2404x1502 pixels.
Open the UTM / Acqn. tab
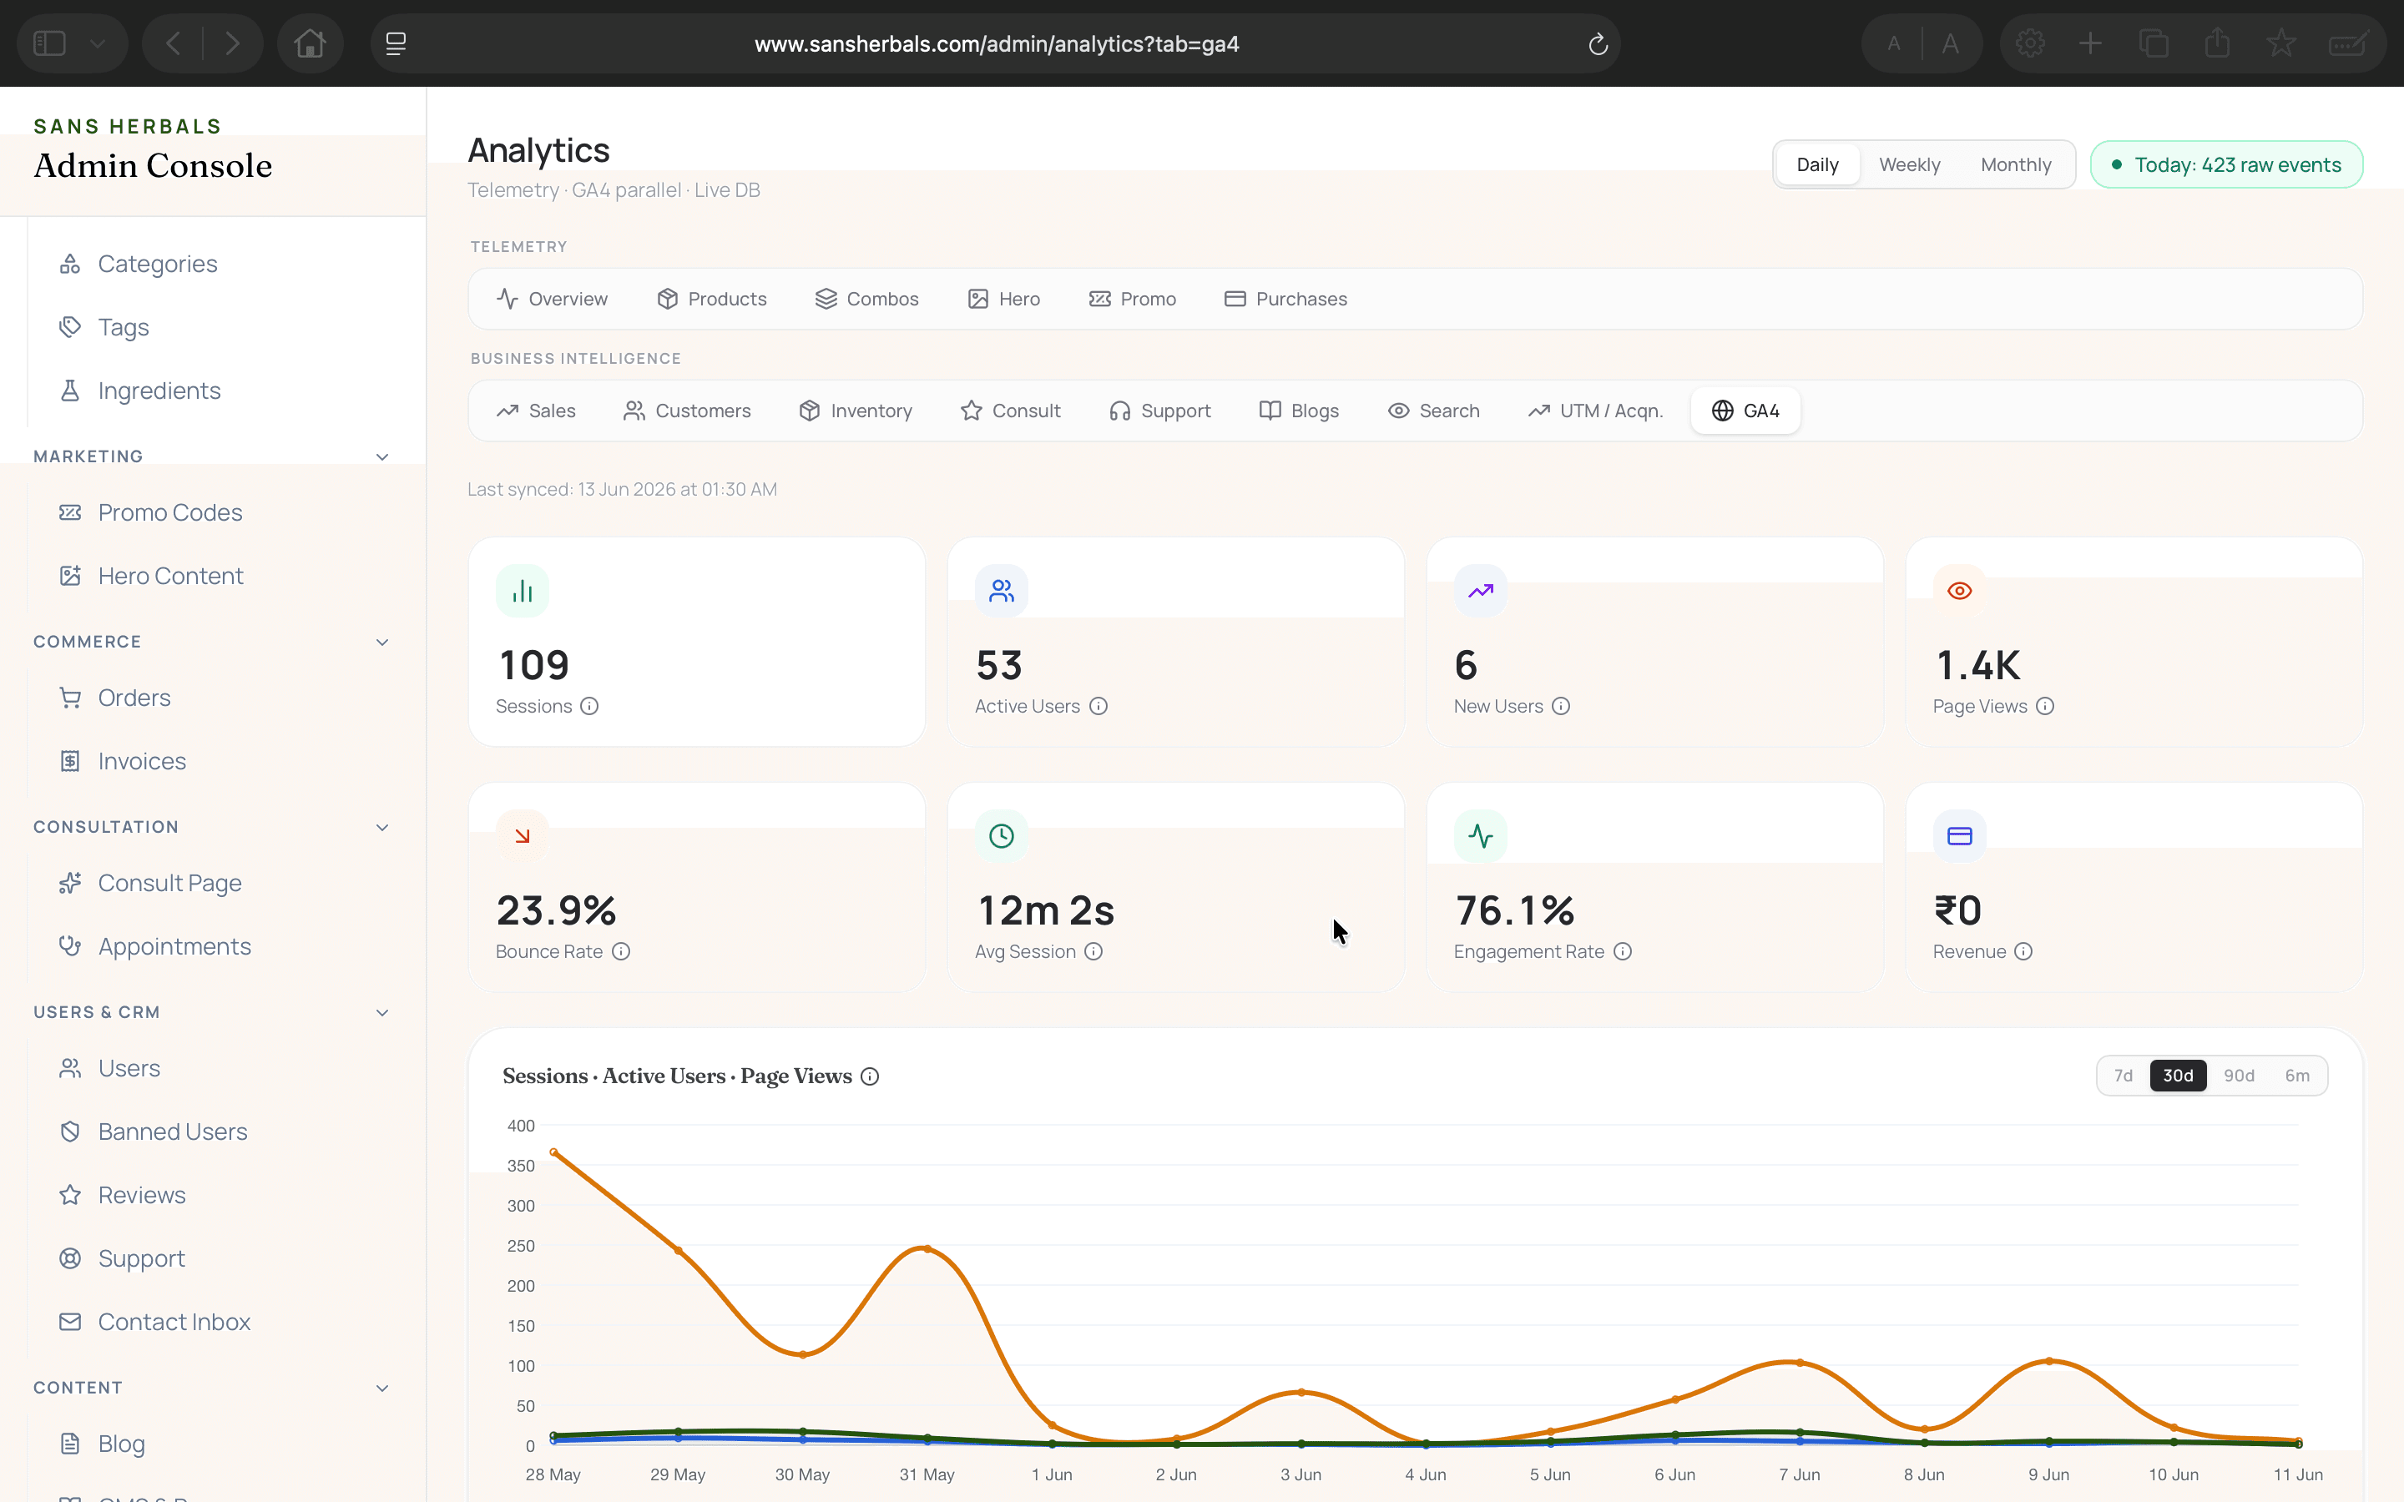pyautogui.click(x=1595, y=411)
